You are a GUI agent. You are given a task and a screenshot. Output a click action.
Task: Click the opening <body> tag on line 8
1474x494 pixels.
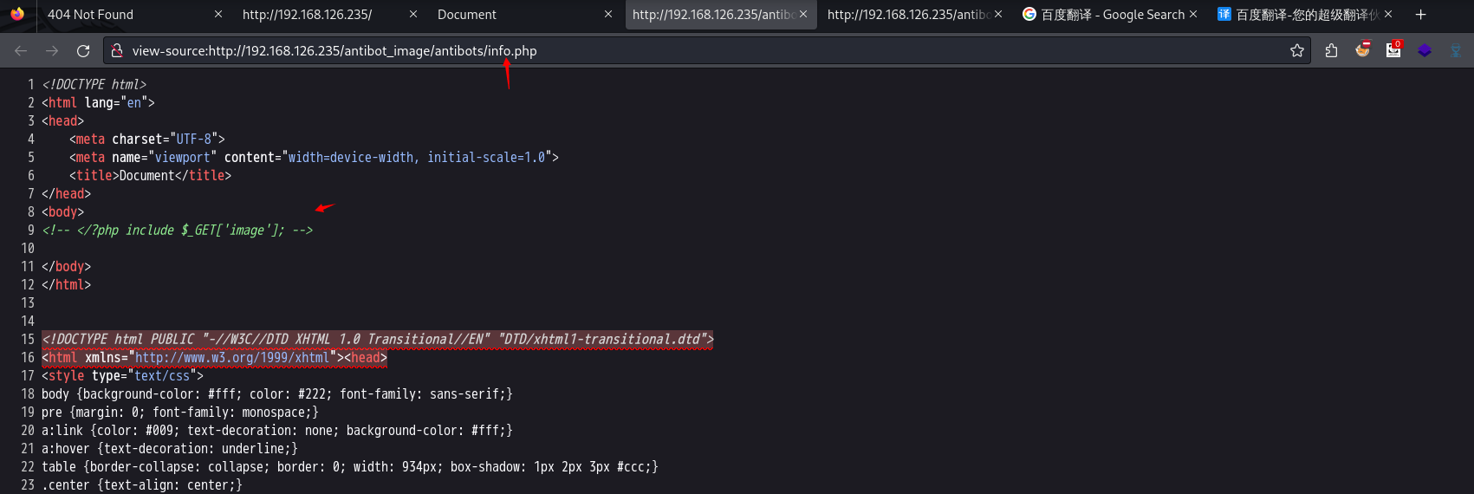point(63,212)
